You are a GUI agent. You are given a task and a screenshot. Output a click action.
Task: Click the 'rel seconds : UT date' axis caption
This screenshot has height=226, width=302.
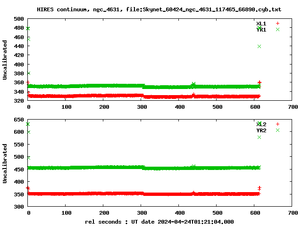point(159,222)
